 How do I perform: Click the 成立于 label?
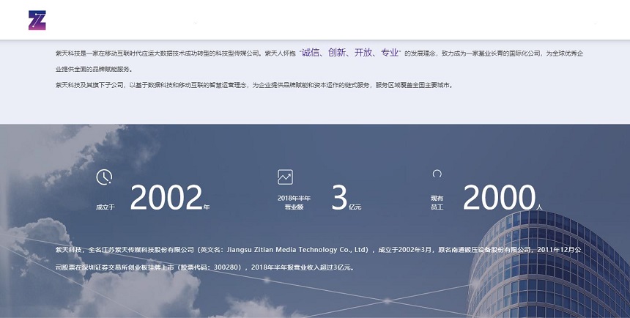pos(105,207)
